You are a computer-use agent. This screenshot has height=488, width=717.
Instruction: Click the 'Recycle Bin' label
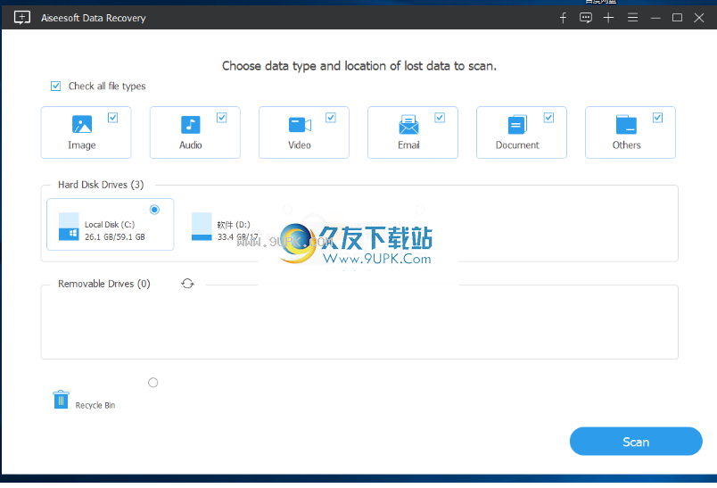[95, 405]
